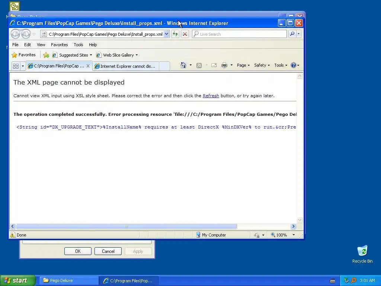Click the safely remove hardware tray icon
381x286 pixels.
(346, 280)
